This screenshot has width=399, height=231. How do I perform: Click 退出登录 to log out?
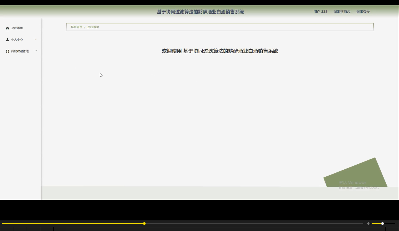[363, 12]
